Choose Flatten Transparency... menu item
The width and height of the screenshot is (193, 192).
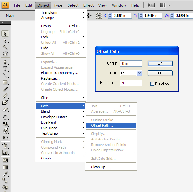[x=61, y=73]
